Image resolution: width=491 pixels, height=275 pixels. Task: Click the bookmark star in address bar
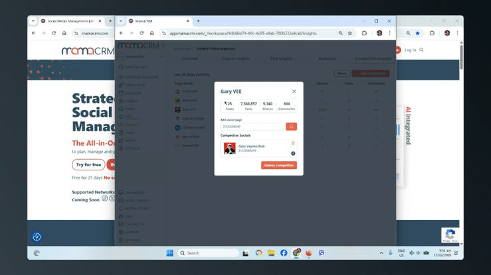tap(350, 33)
